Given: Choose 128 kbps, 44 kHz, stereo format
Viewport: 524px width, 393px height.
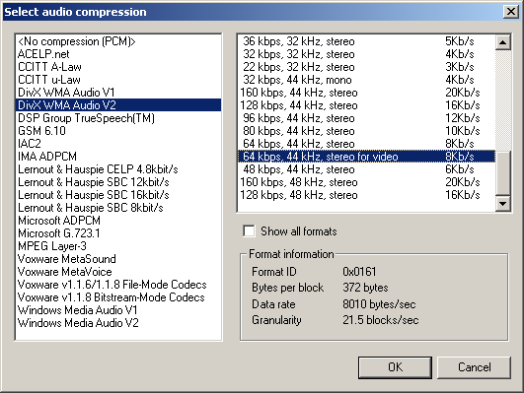Looking at the screenshot, I should [366, 105].
